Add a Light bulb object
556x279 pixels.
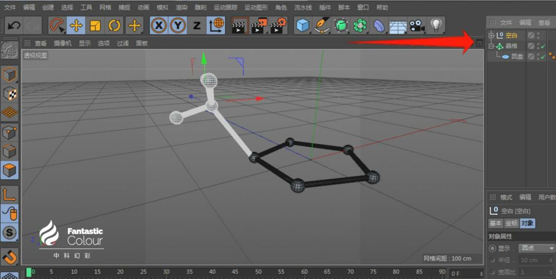click(x=436, y=26)
